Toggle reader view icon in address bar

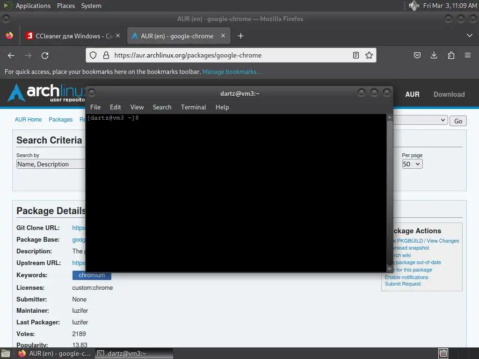coord(356,55)
